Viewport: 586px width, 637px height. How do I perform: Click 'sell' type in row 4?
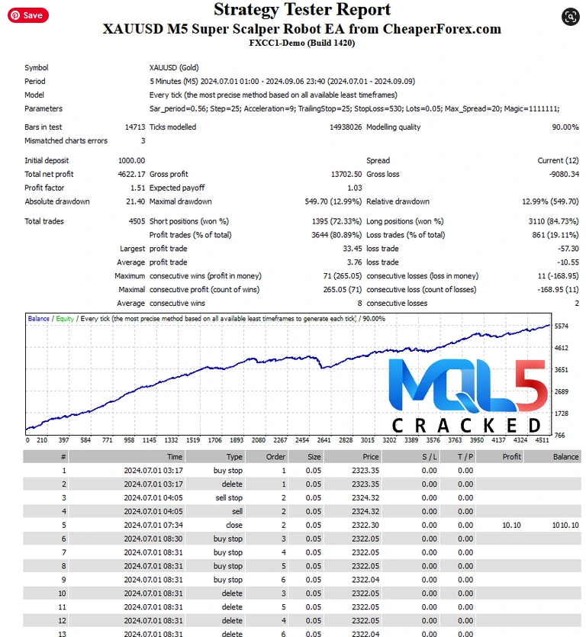click(237, 511)
